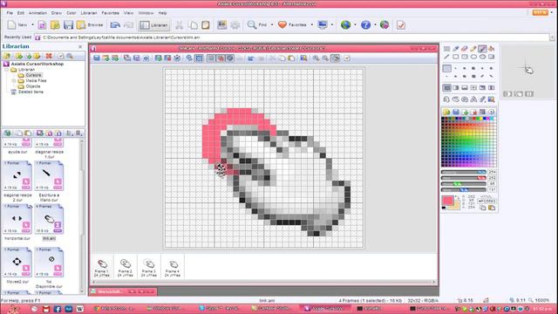The width and height of the screenshot is (558, 314).
Task: Click the Save floppy disk icon in main toolbar
Action: point(68,25)
